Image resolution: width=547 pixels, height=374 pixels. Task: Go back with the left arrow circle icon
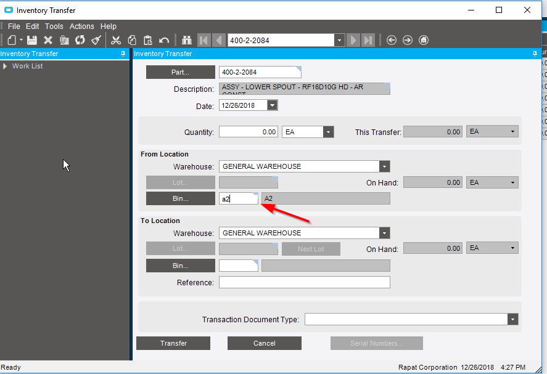[x=392, y=40]
